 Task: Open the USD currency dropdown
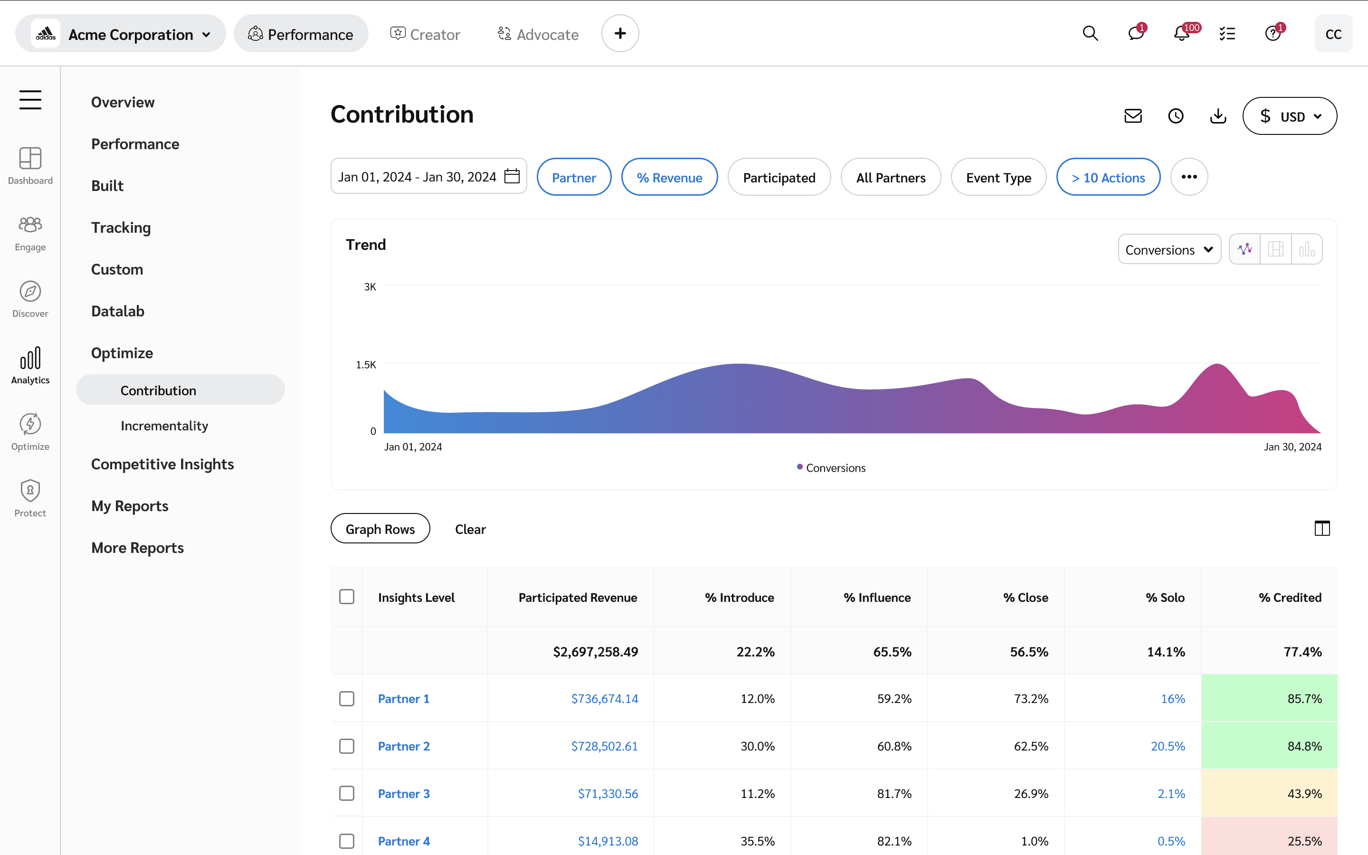(x=1290, y=116)
